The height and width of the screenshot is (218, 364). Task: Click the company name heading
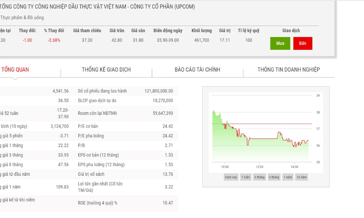[x=97, y=7]
